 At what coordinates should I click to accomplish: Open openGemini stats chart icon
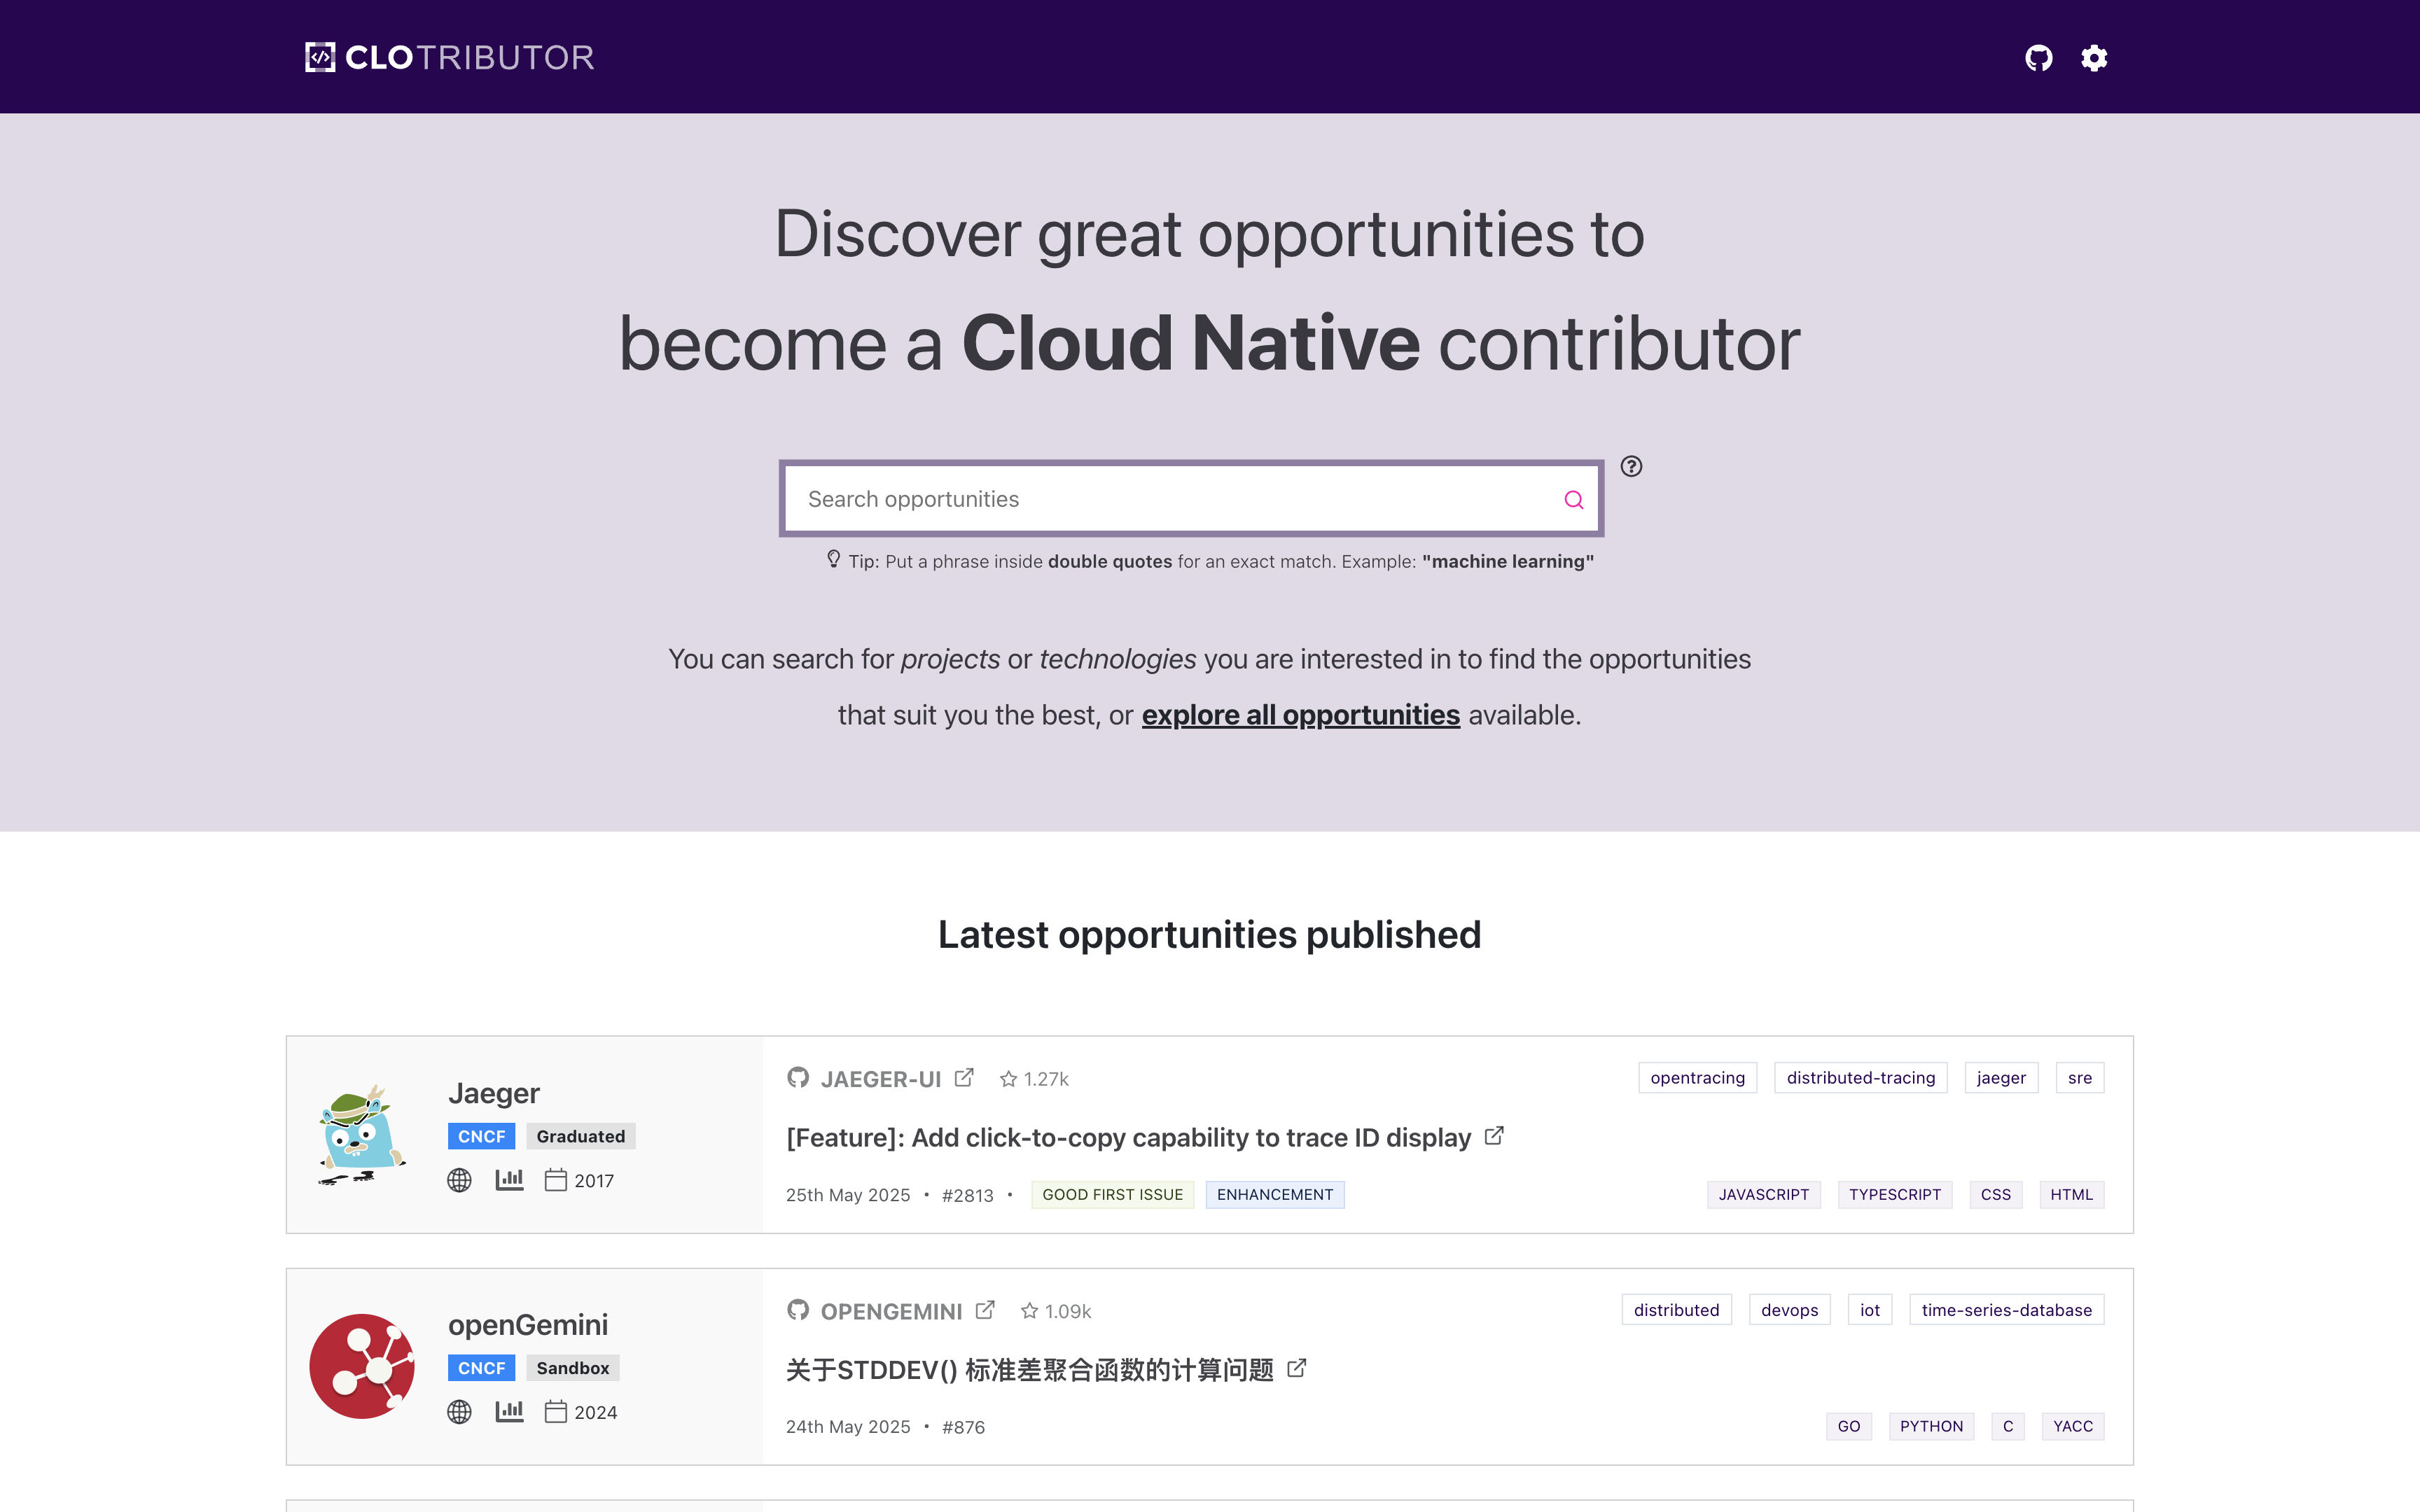pyautogui.click(x=509, y=1412)
